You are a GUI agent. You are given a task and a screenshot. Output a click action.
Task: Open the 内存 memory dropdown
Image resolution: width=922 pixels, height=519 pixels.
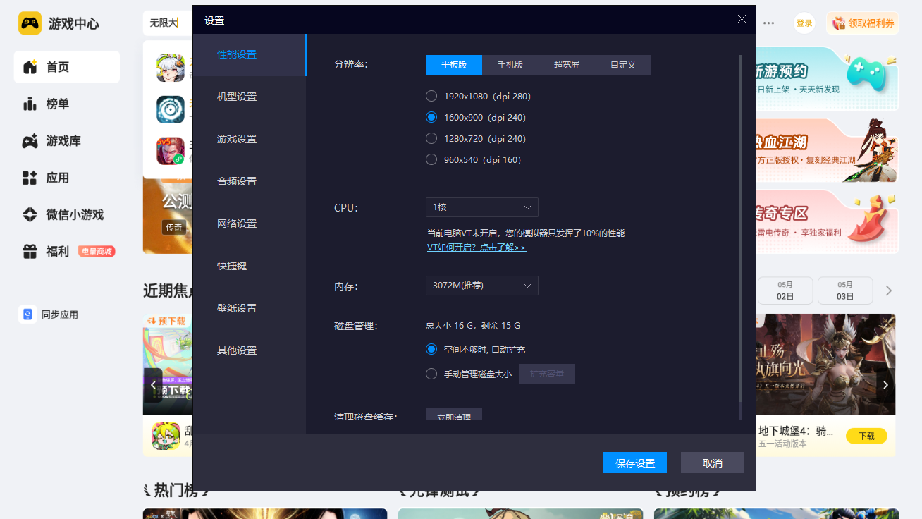click(482, 286)
